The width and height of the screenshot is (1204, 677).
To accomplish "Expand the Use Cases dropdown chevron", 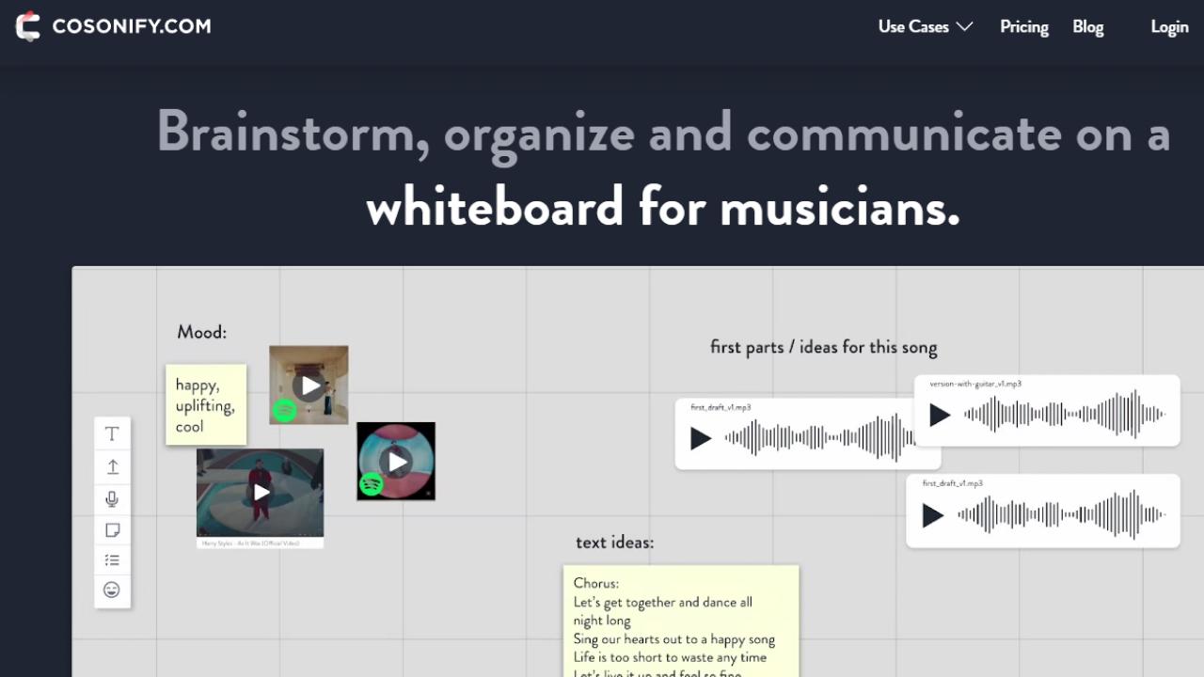I will point(964,26).
